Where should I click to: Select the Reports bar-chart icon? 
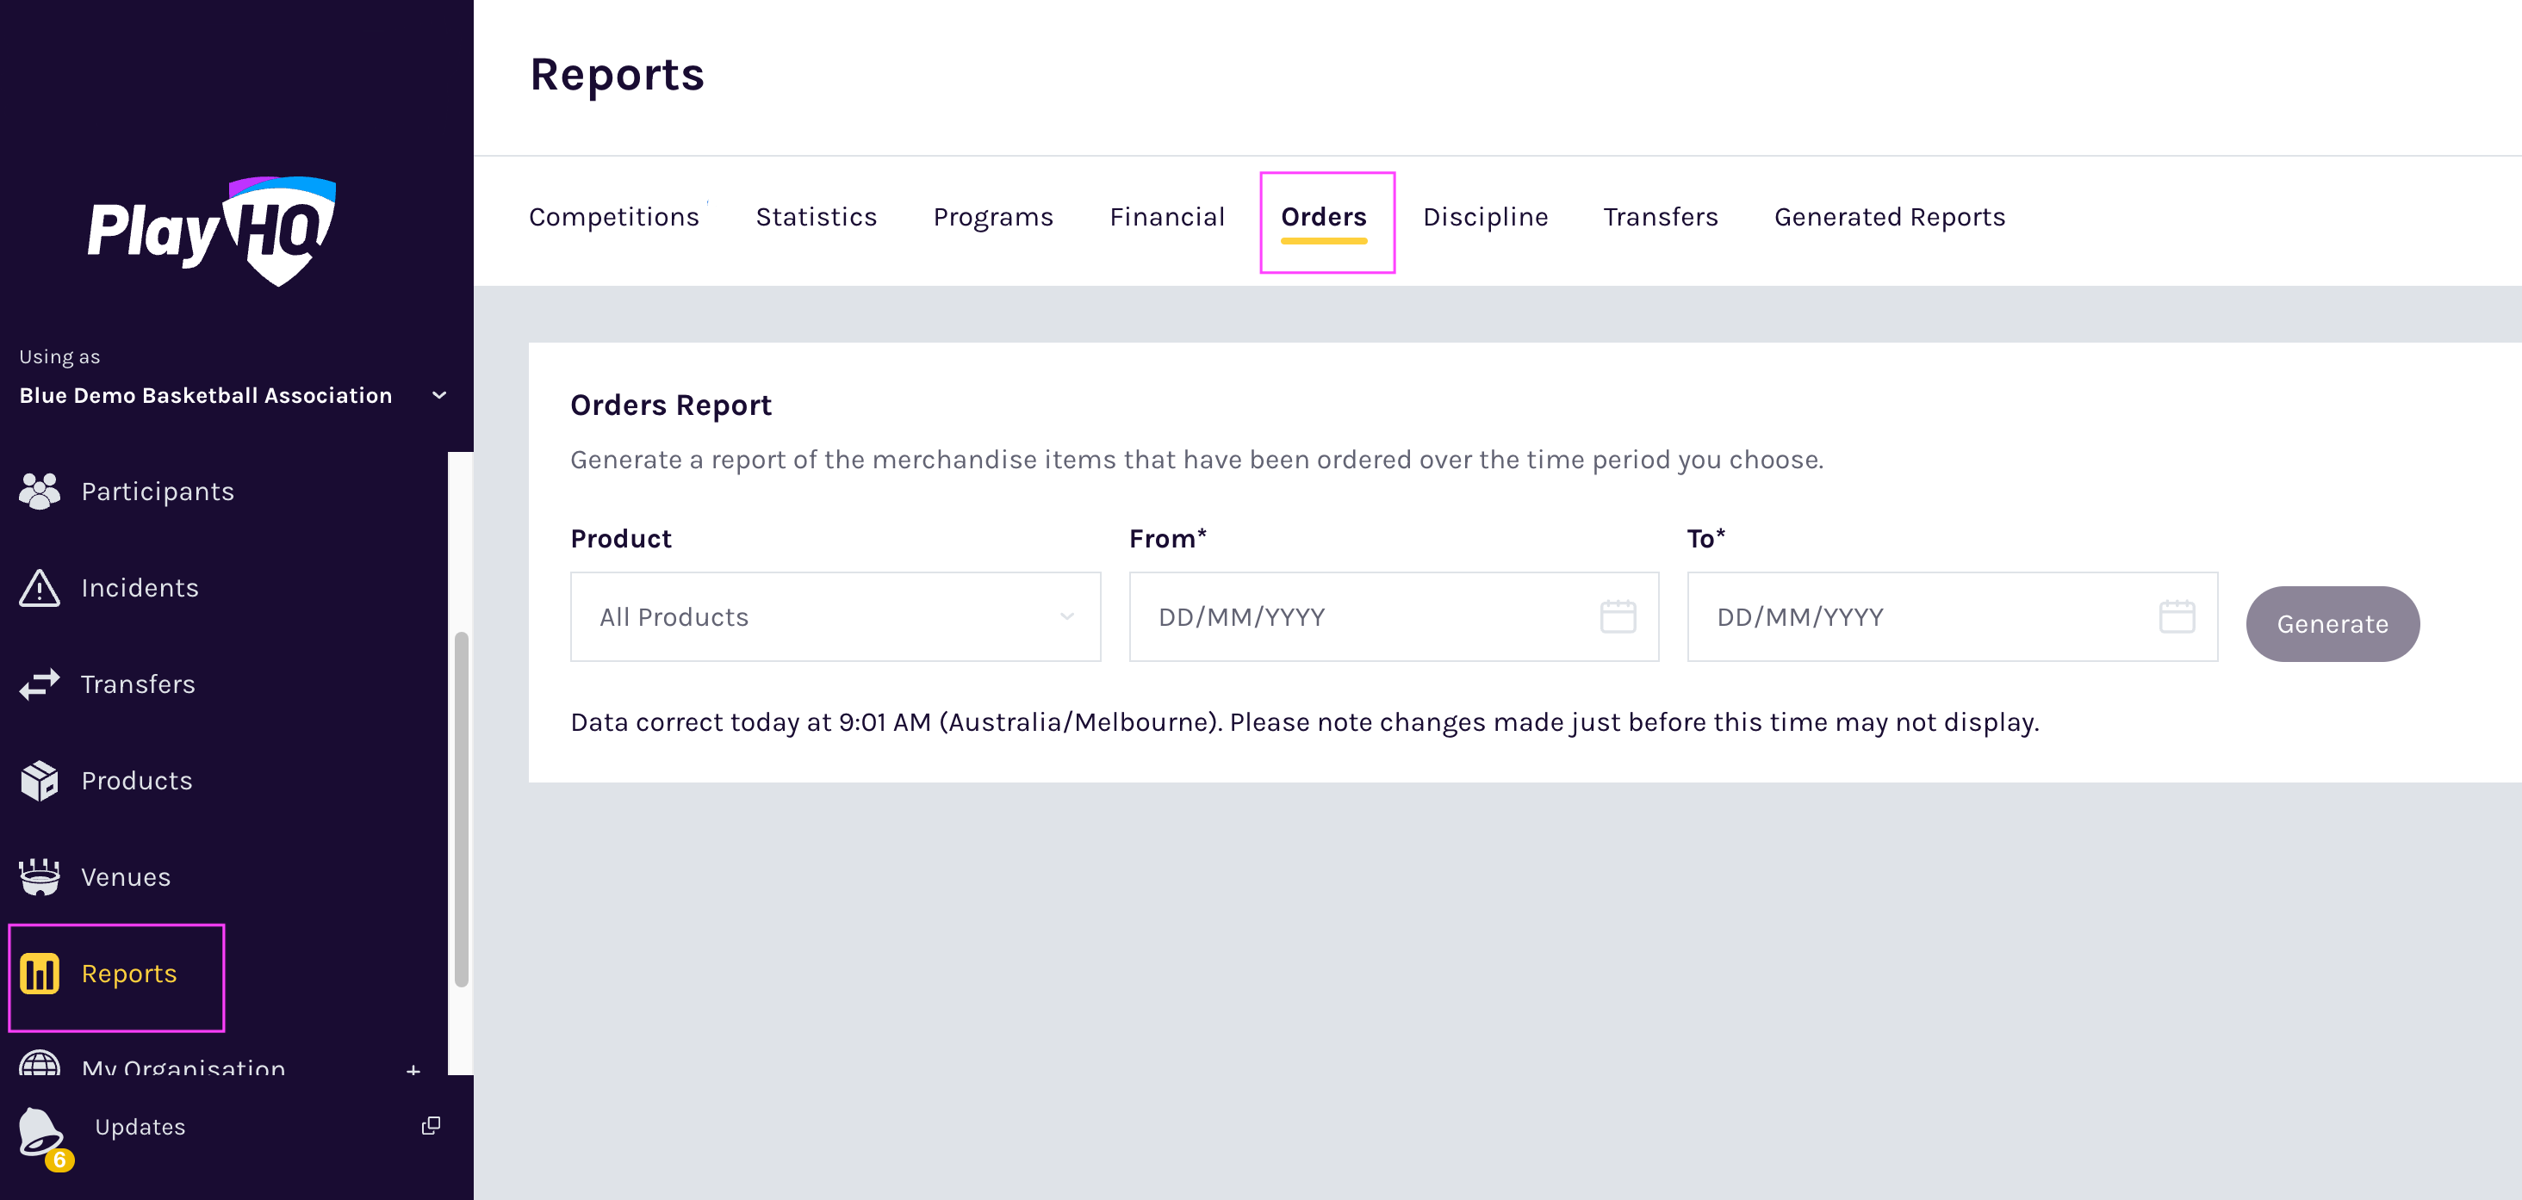click(x=39, y=973)
